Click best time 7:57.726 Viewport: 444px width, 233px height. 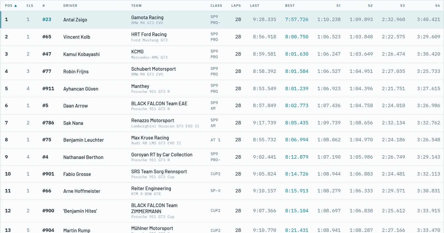point(297,19)
